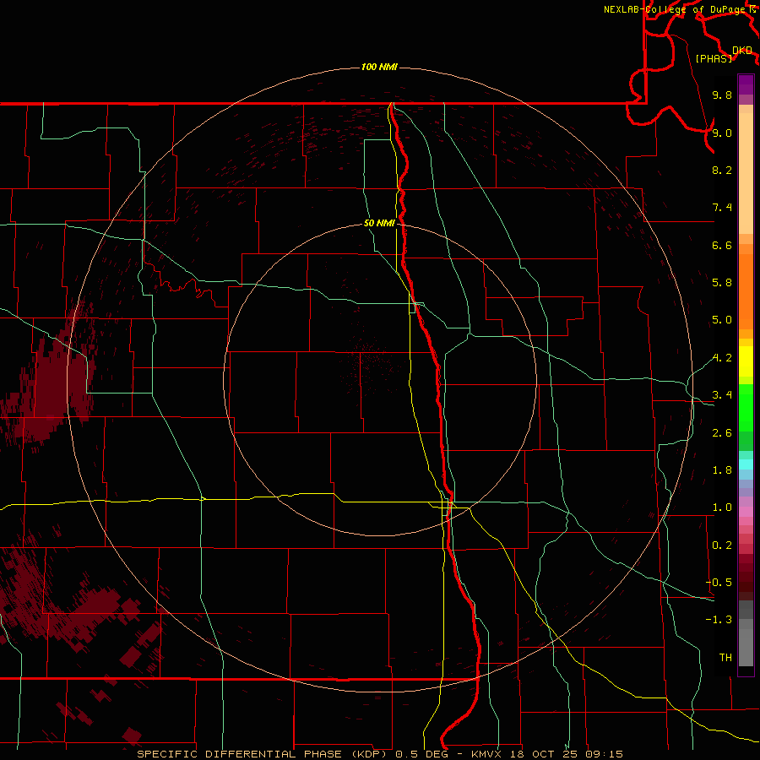Click the 8.2 color scale value
The image size is (760, 760).
coord(722,170)
